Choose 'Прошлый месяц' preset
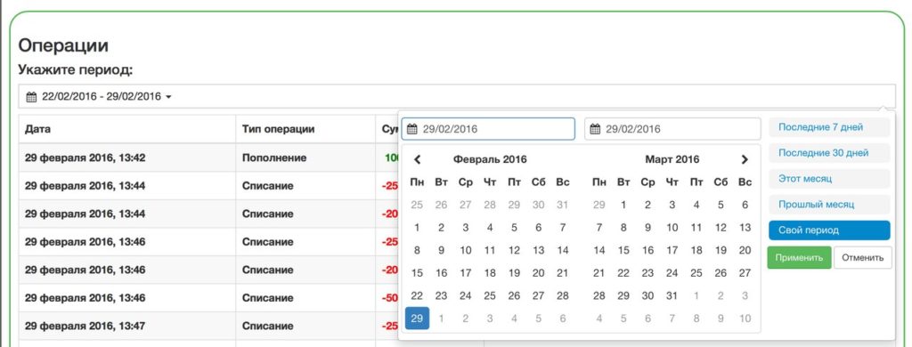This screenshot has height=347, width=912. [829, 205]
